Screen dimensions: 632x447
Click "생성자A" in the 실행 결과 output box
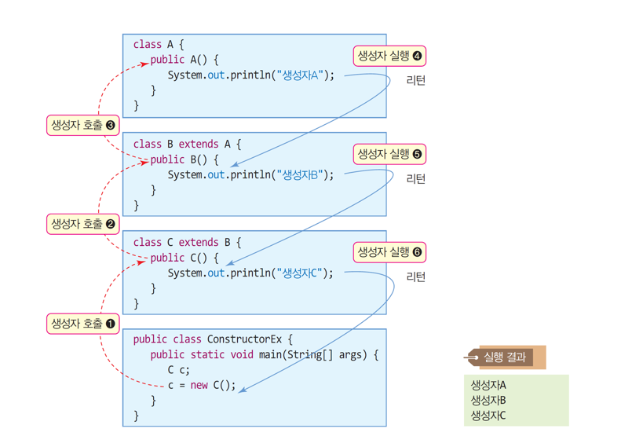pos(488,385)
